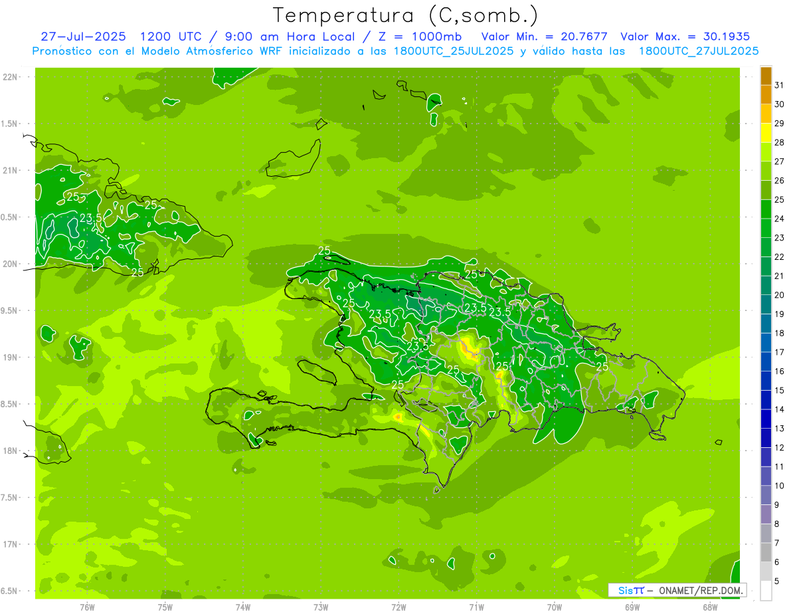
Task: Click the '17N' latitude axis label
Action: [10, 544]
